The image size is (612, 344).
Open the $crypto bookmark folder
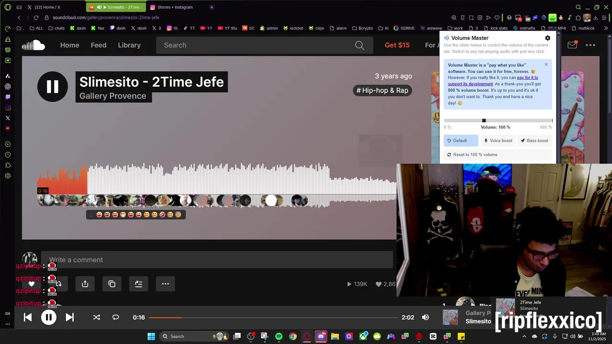click(362, 28)
